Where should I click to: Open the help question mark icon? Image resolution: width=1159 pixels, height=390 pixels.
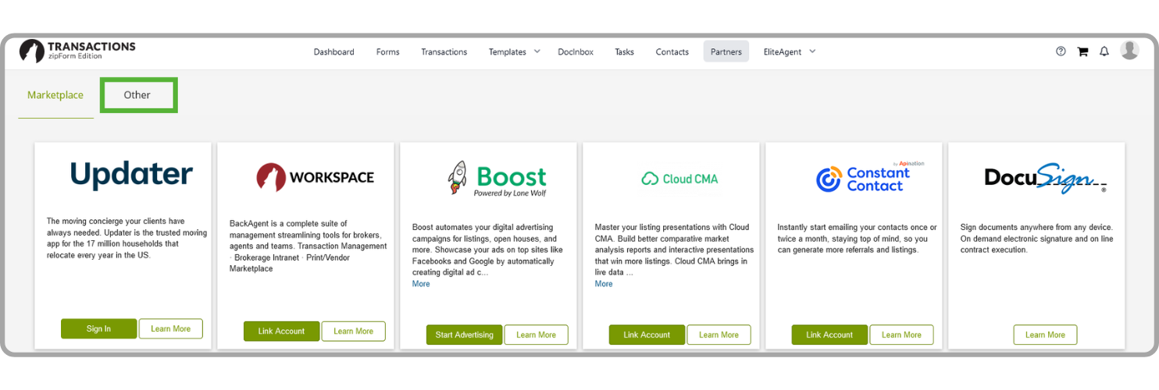[1061, 51]
